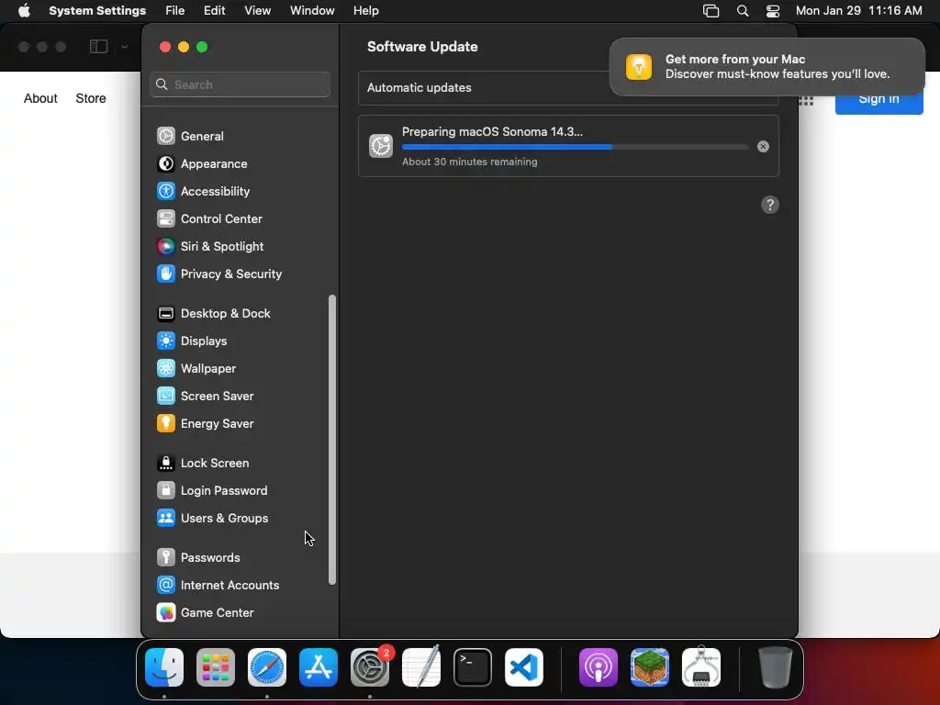Launch Podcasts from the Dock

pos(599,667)
